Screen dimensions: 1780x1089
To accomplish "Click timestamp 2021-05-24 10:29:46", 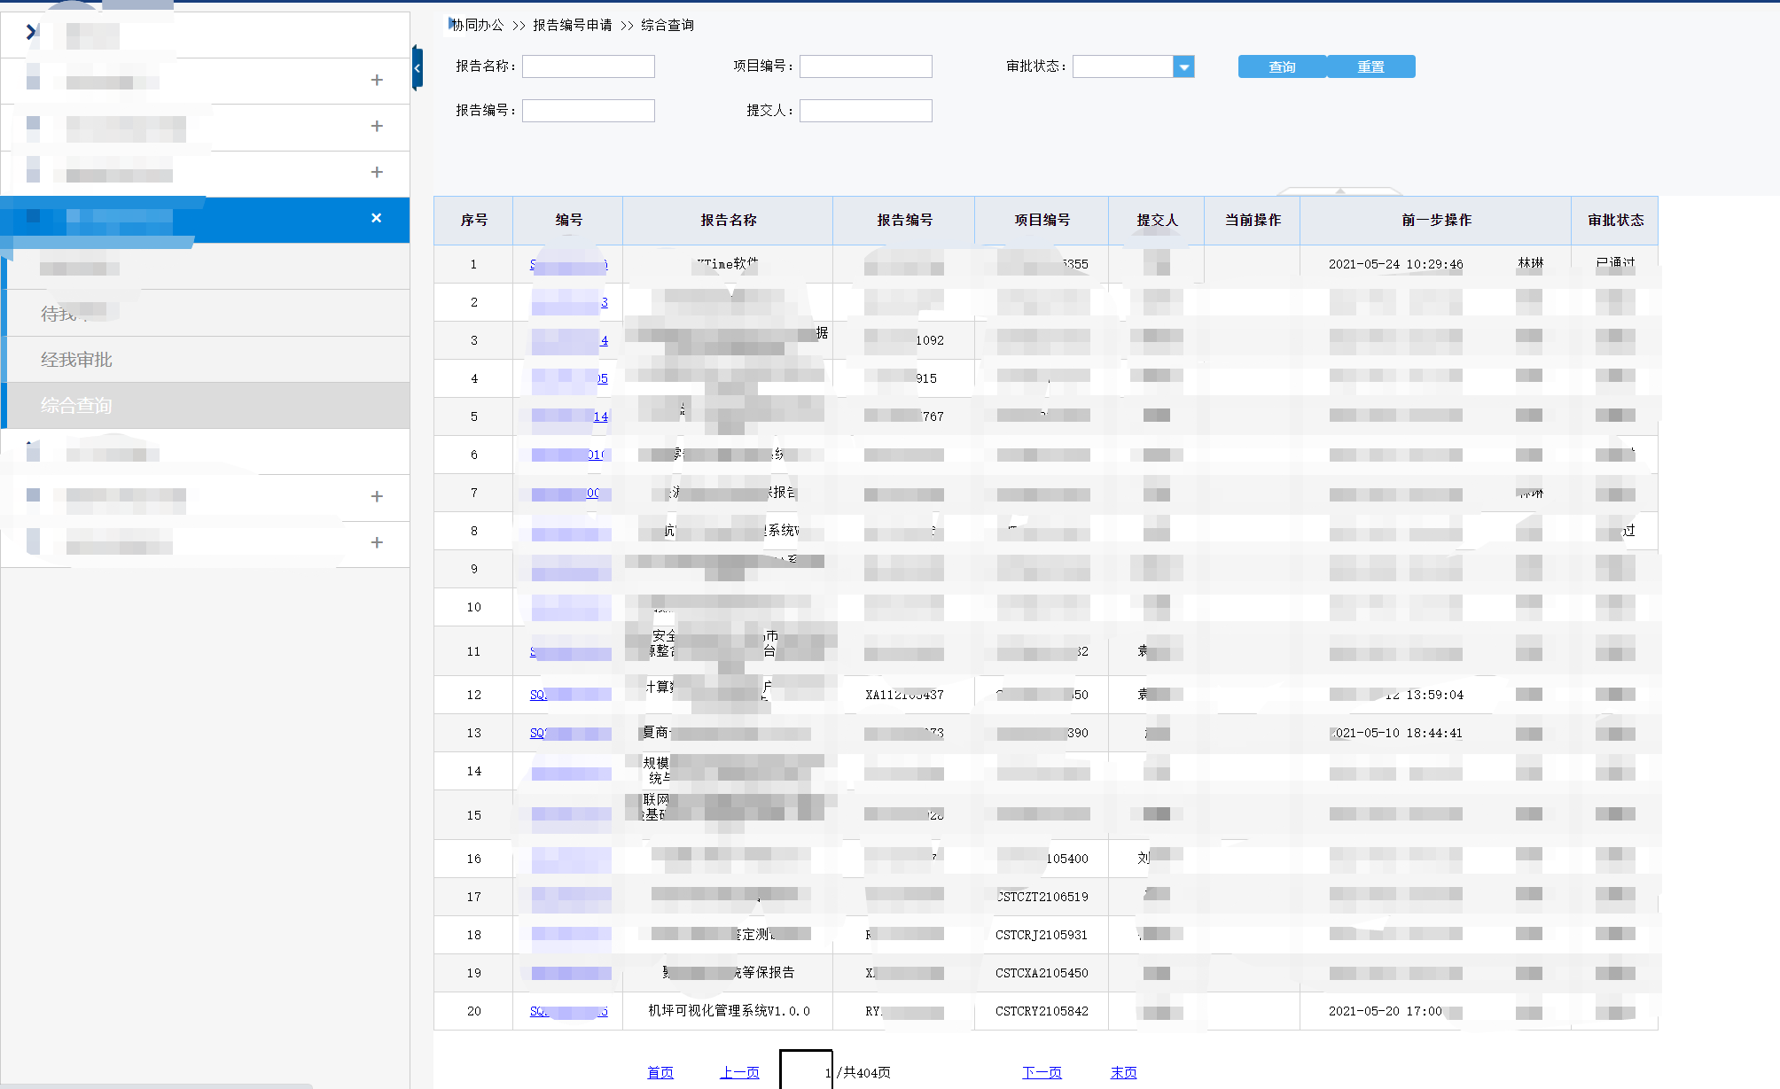I will [1396, 264].
